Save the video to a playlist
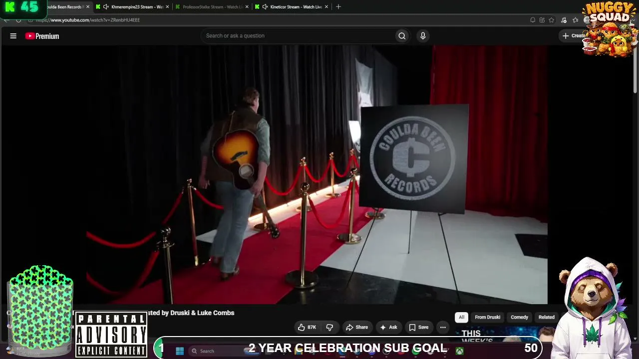639x359 pixels. pyautogui.click(x=419, y=327)
